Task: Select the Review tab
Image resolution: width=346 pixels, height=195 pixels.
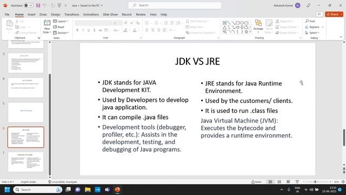Action: click(141, 15)
